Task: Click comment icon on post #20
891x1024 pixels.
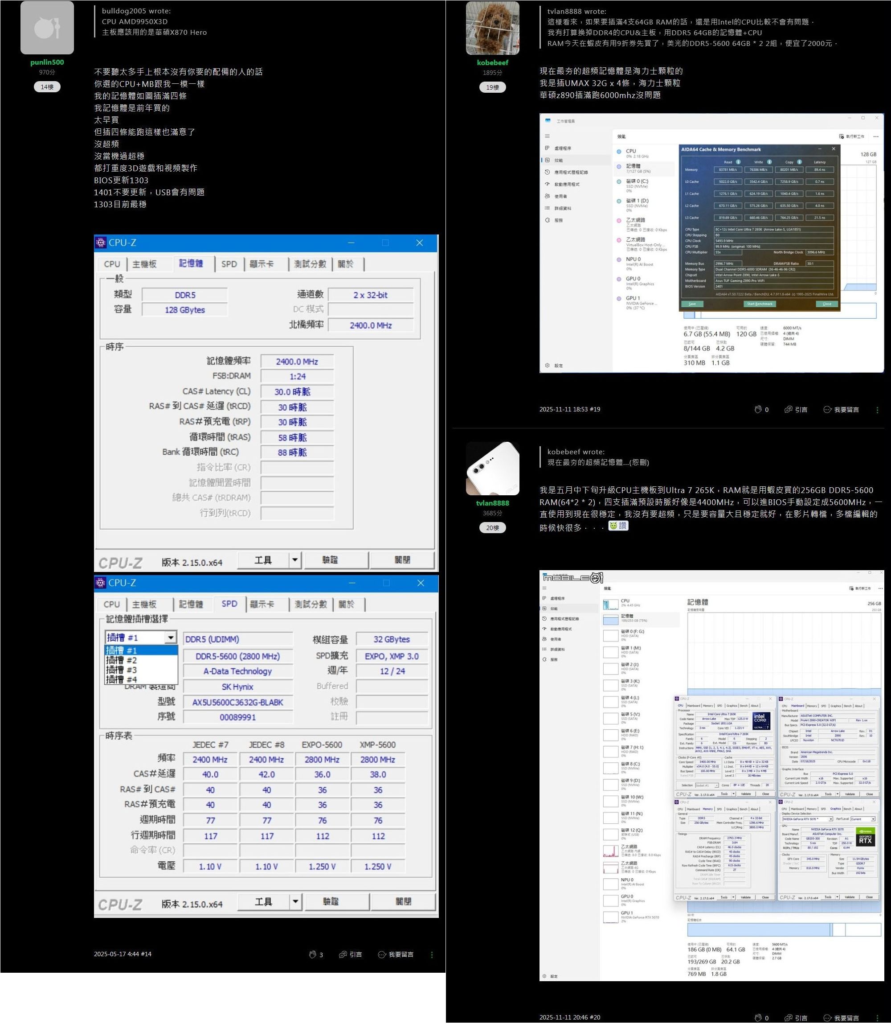Action: 827,1017
